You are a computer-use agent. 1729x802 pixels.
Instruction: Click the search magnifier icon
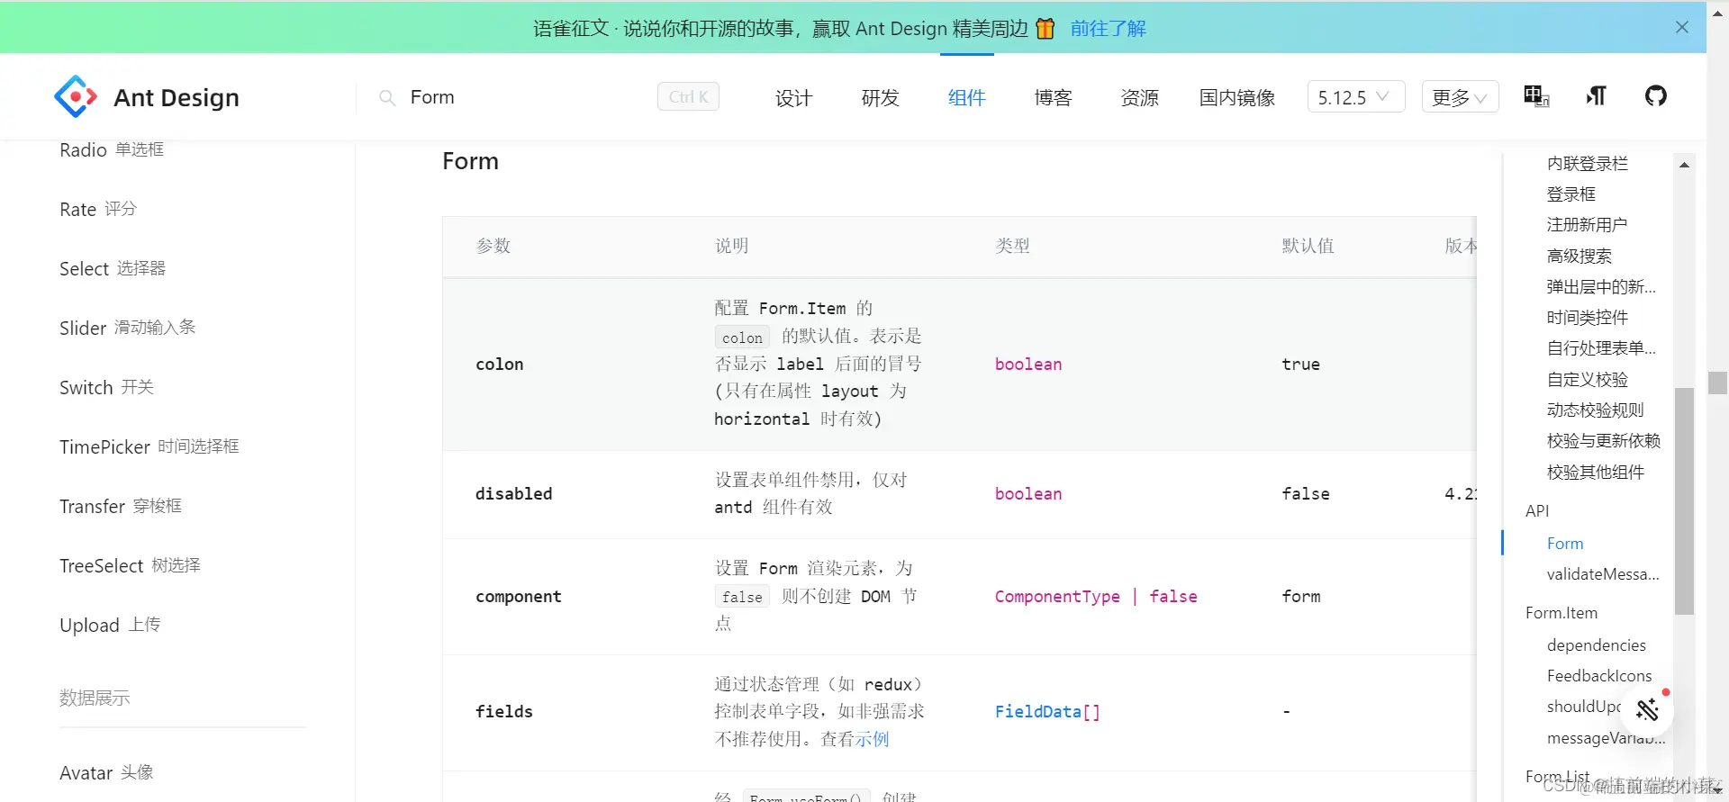pyautogui.click(x=387, y=97)
